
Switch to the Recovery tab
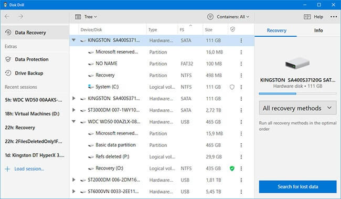pyautogui.click(x=276, y=30)
